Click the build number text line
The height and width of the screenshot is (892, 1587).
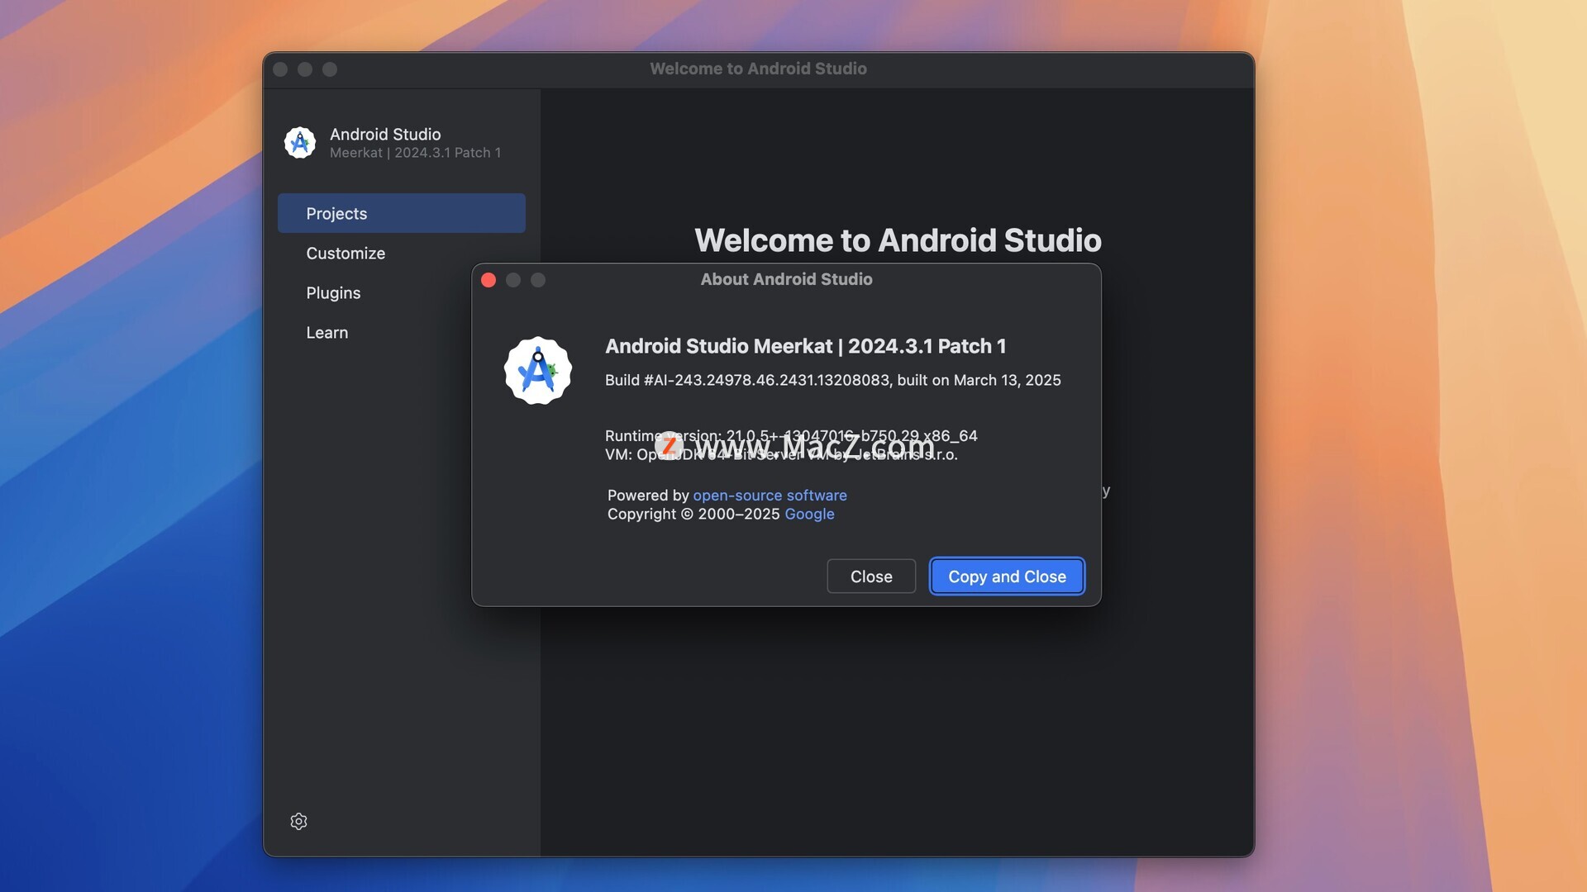pos(832,380)
